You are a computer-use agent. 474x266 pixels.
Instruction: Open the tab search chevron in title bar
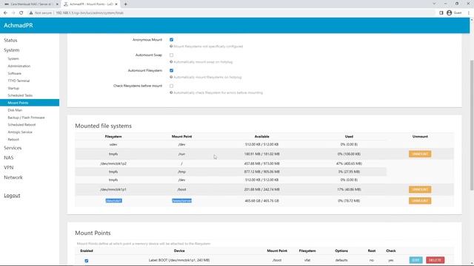point(434,4)
